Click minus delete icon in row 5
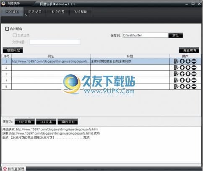Viewport: 203px width, 171px height. point(194,86)
